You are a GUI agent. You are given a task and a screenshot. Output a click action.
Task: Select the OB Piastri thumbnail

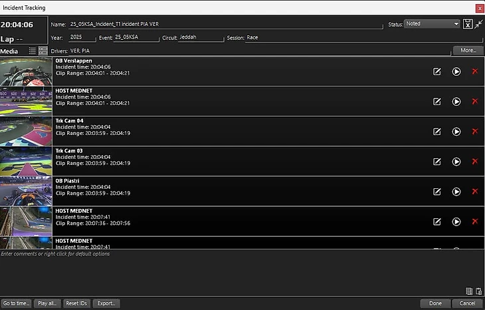(x=26, y=192)
